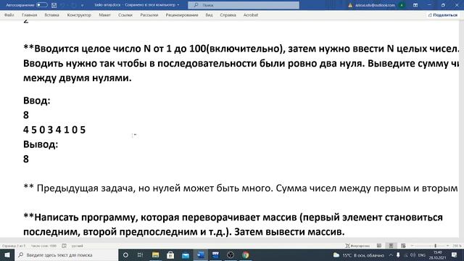
Task: Open the document title save location dropdown
Action: pos(178,5)
